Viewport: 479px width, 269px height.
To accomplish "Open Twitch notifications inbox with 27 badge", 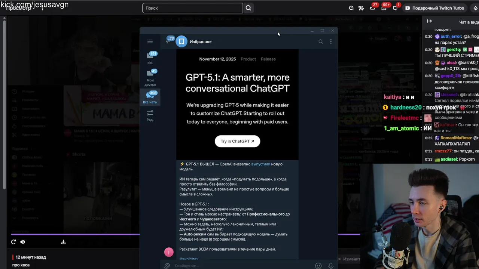I will [x=372, y=8].
